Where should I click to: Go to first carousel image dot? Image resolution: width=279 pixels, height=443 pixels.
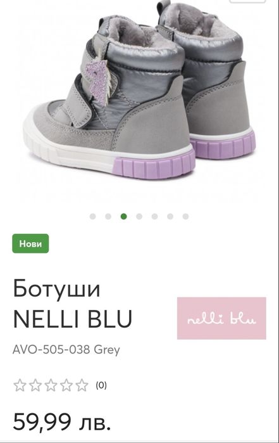(92, 216)
